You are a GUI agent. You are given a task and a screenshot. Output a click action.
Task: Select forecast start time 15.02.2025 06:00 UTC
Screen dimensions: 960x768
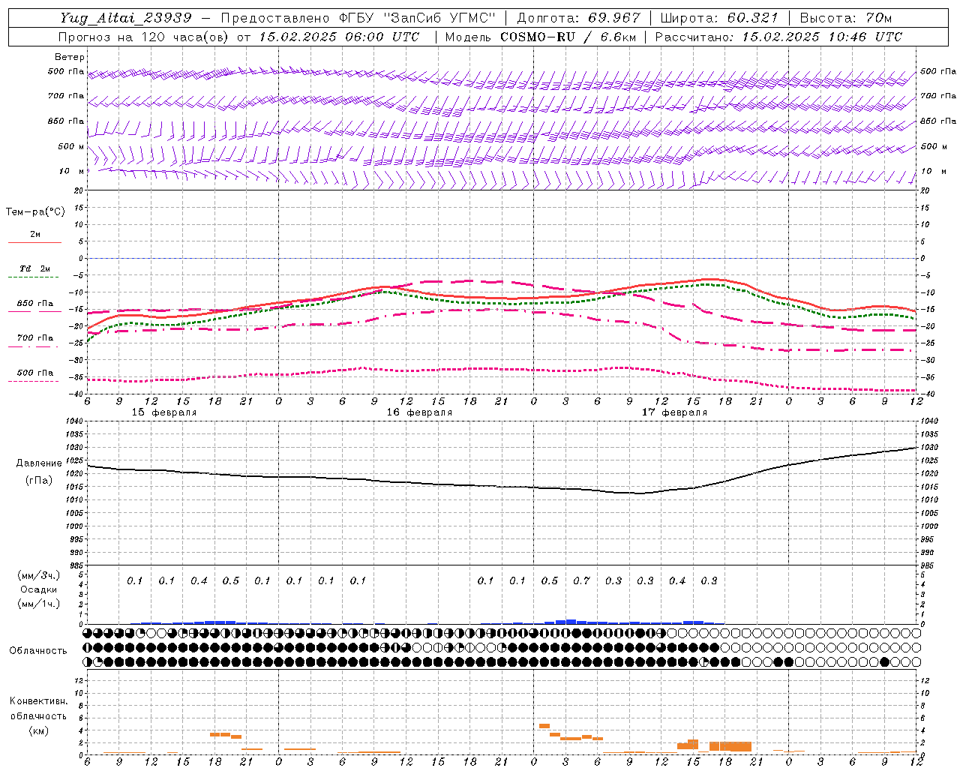point(339,37)
